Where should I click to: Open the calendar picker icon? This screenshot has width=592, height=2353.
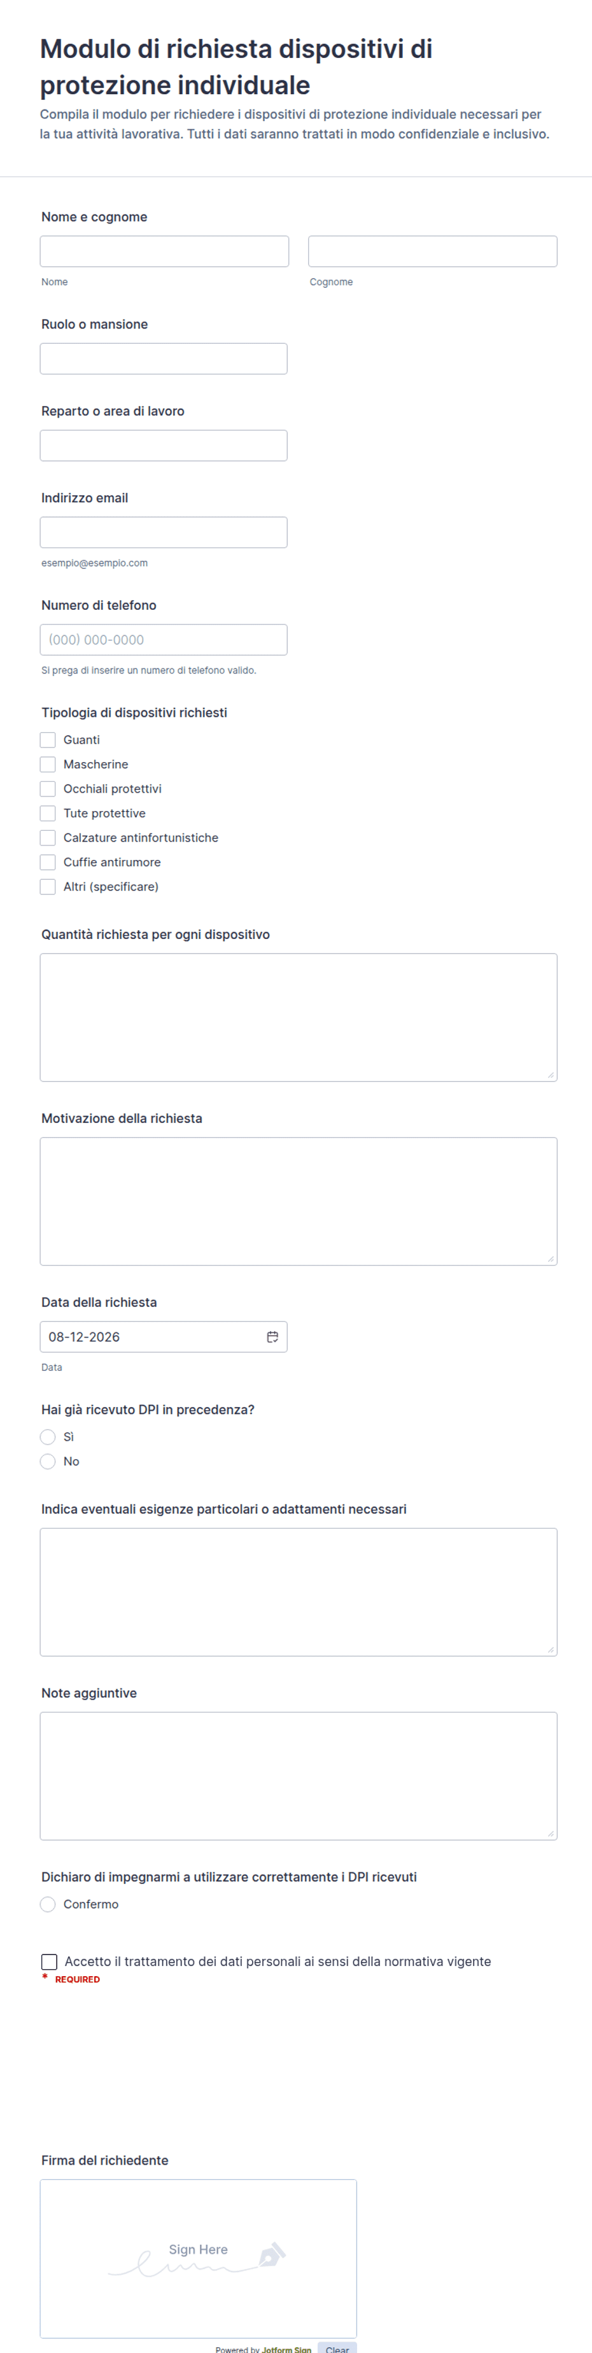[272, 1336]
